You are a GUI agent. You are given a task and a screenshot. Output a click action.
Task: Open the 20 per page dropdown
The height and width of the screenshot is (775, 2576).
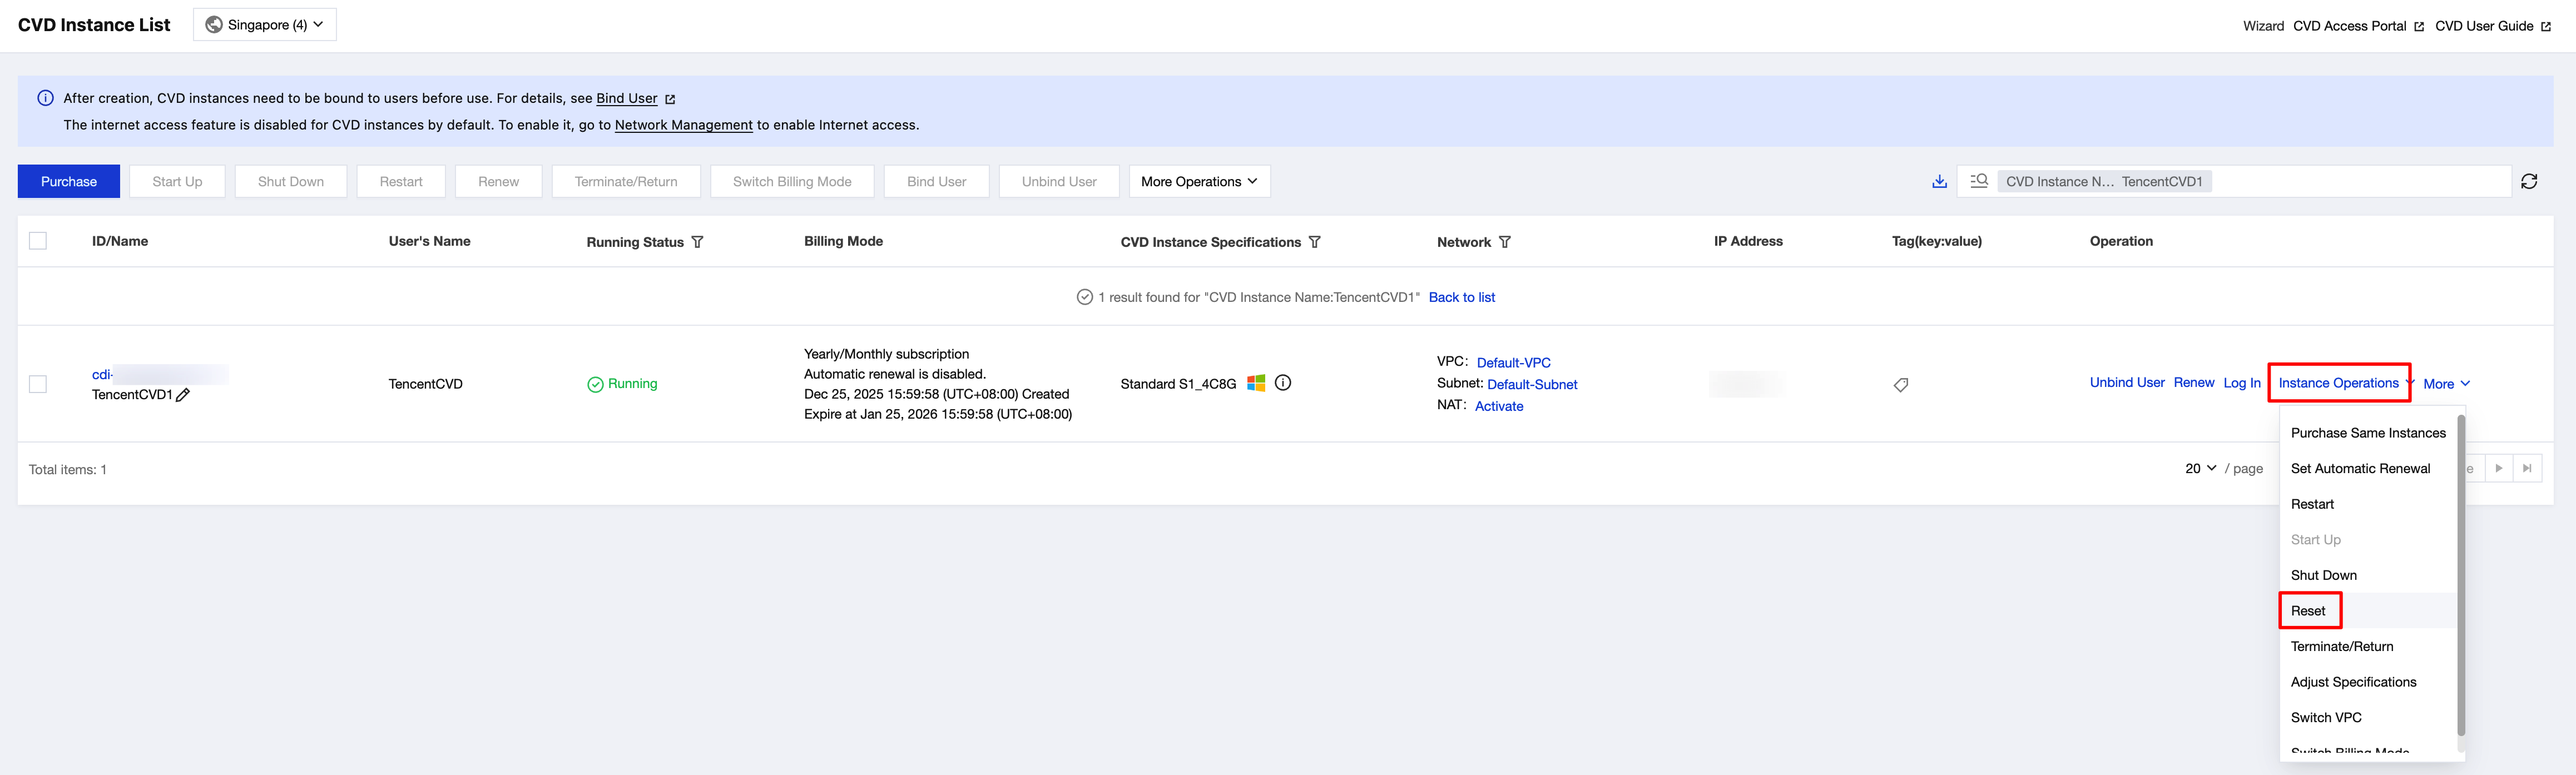click(x=2200, y=468)
